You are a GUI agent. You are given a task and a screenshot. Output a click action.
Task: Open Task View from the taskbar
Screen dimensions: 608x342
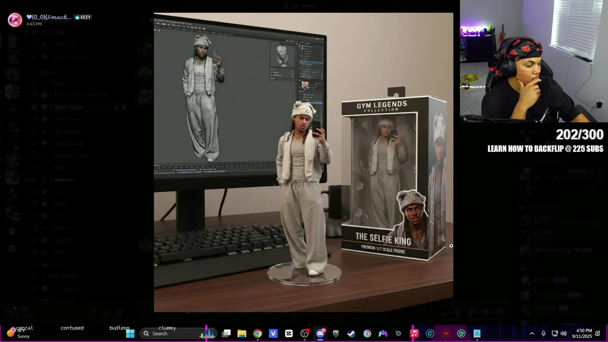point(227,333)
